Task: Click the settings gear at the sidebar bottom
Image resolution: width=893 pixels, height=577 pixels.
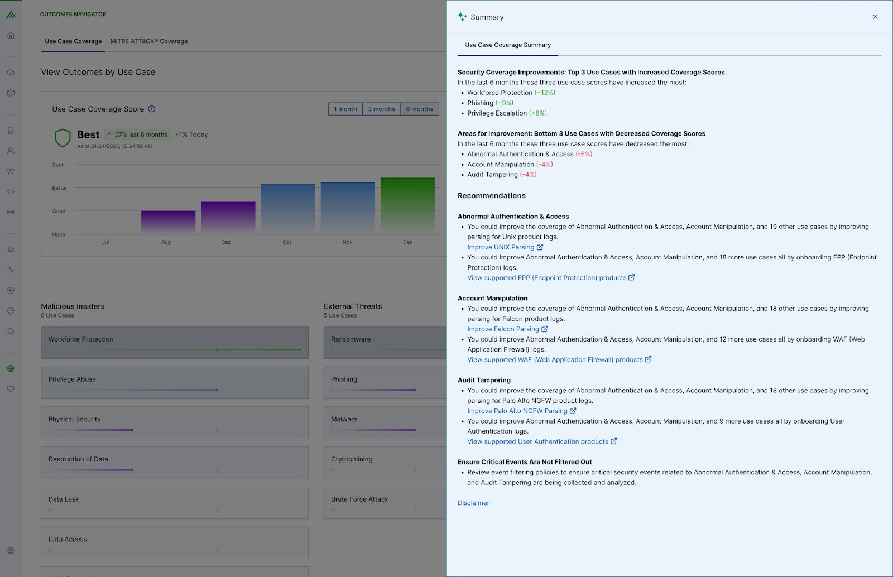Action: tap(11, 550)
